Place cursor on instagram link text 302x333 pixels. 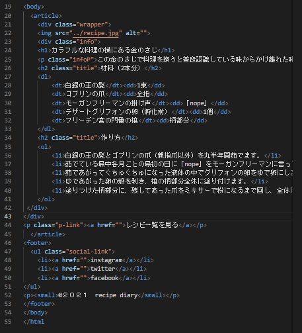[106, 260]
